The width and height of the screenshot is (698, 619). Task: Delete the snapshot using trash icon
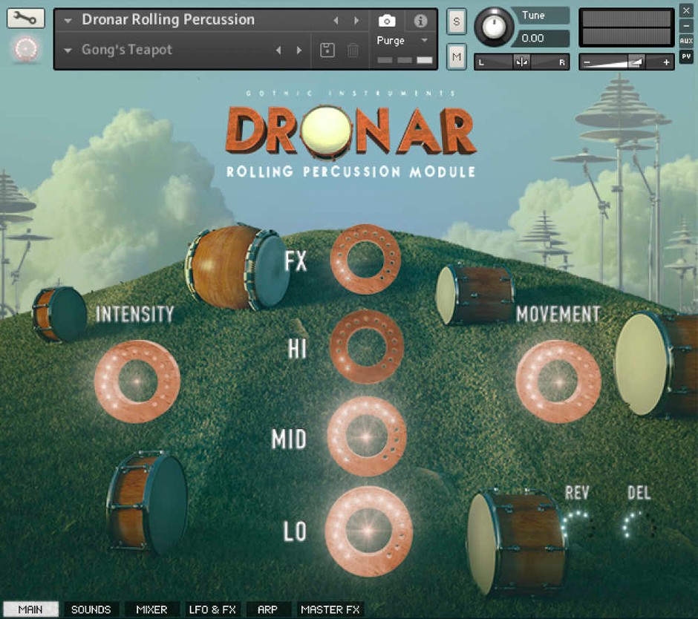pos(353,50)
